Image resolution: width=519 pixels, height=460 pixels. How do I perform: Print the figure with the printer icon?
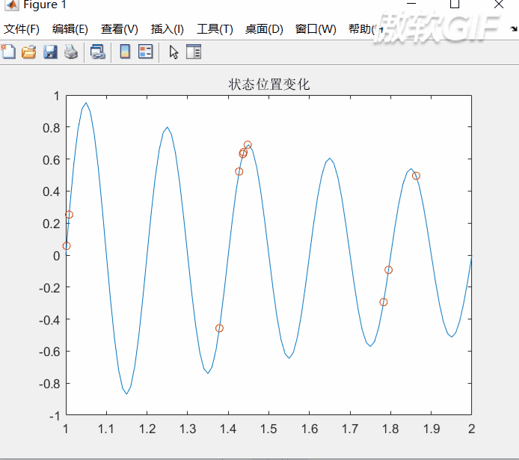[71, 52]
